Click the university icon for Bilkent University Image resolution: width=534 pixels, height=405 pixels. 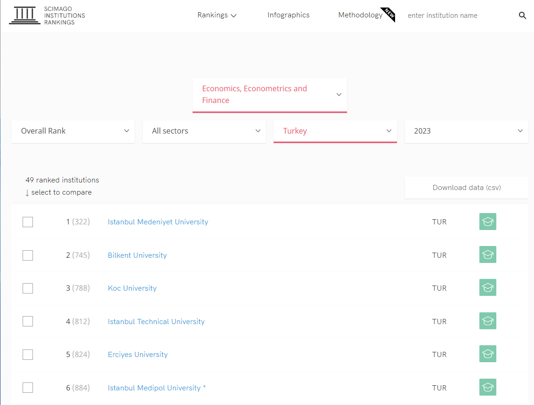coord(487,254)
